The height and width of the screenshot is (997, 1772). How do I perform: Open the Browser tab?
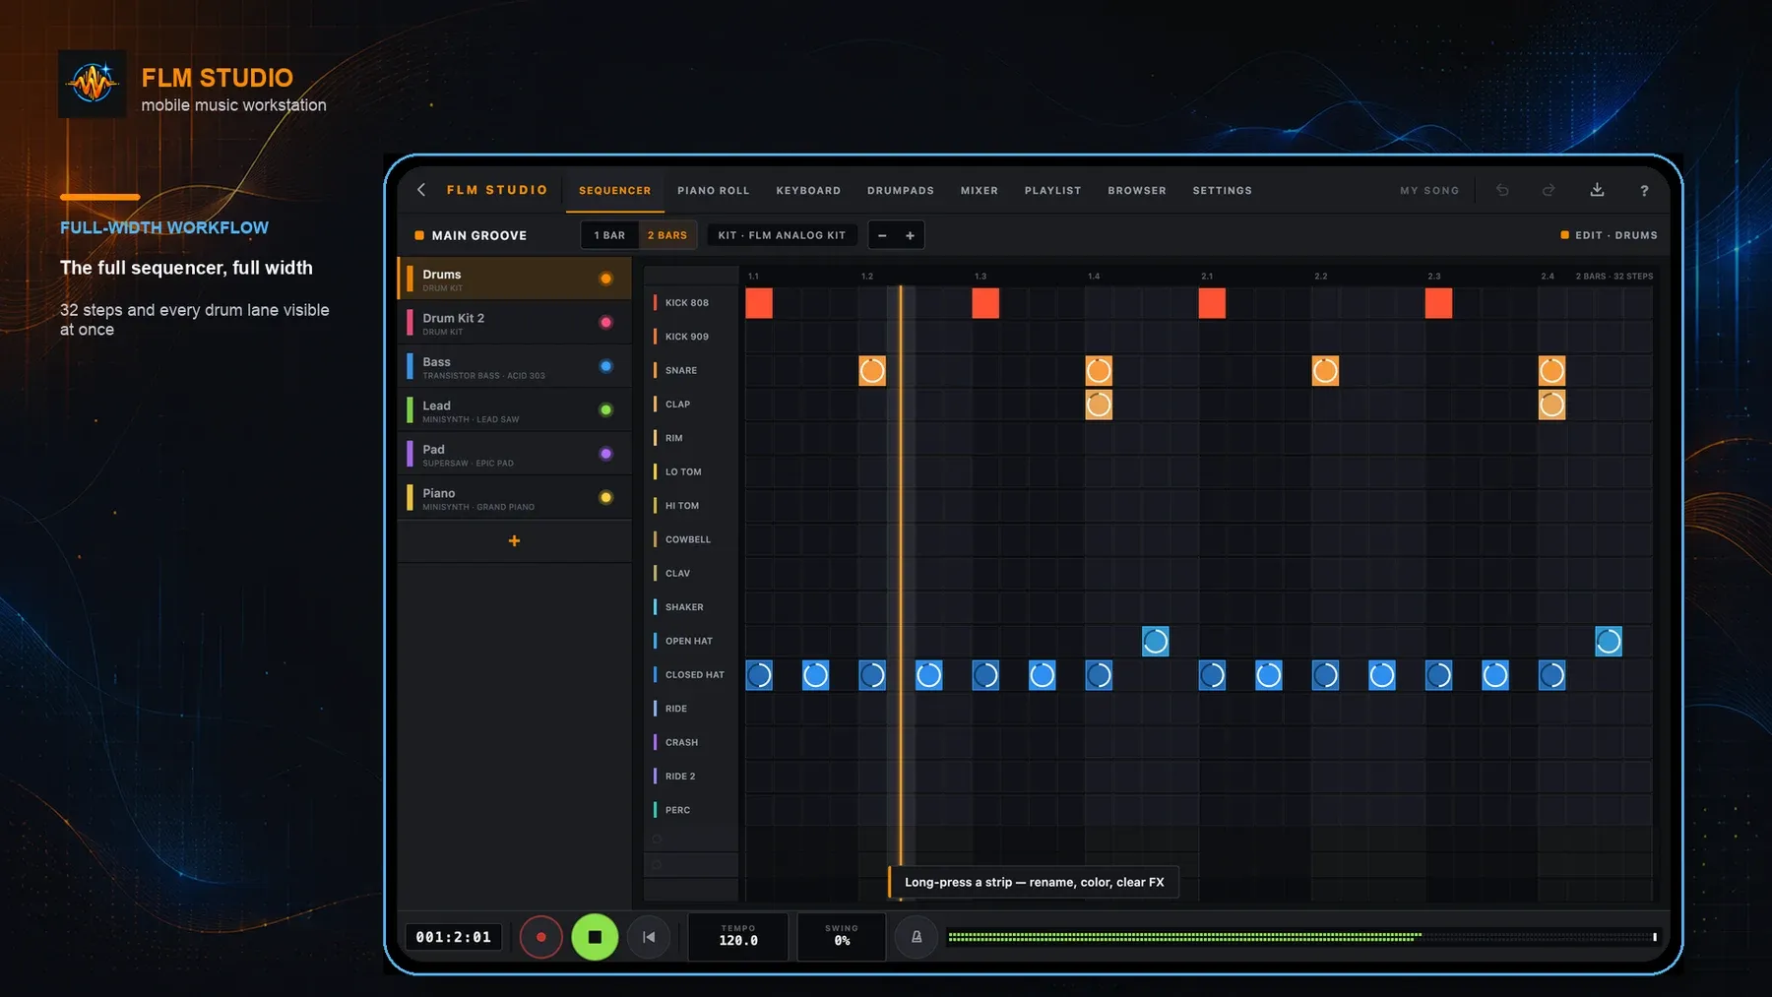[x=1137, y=191]
